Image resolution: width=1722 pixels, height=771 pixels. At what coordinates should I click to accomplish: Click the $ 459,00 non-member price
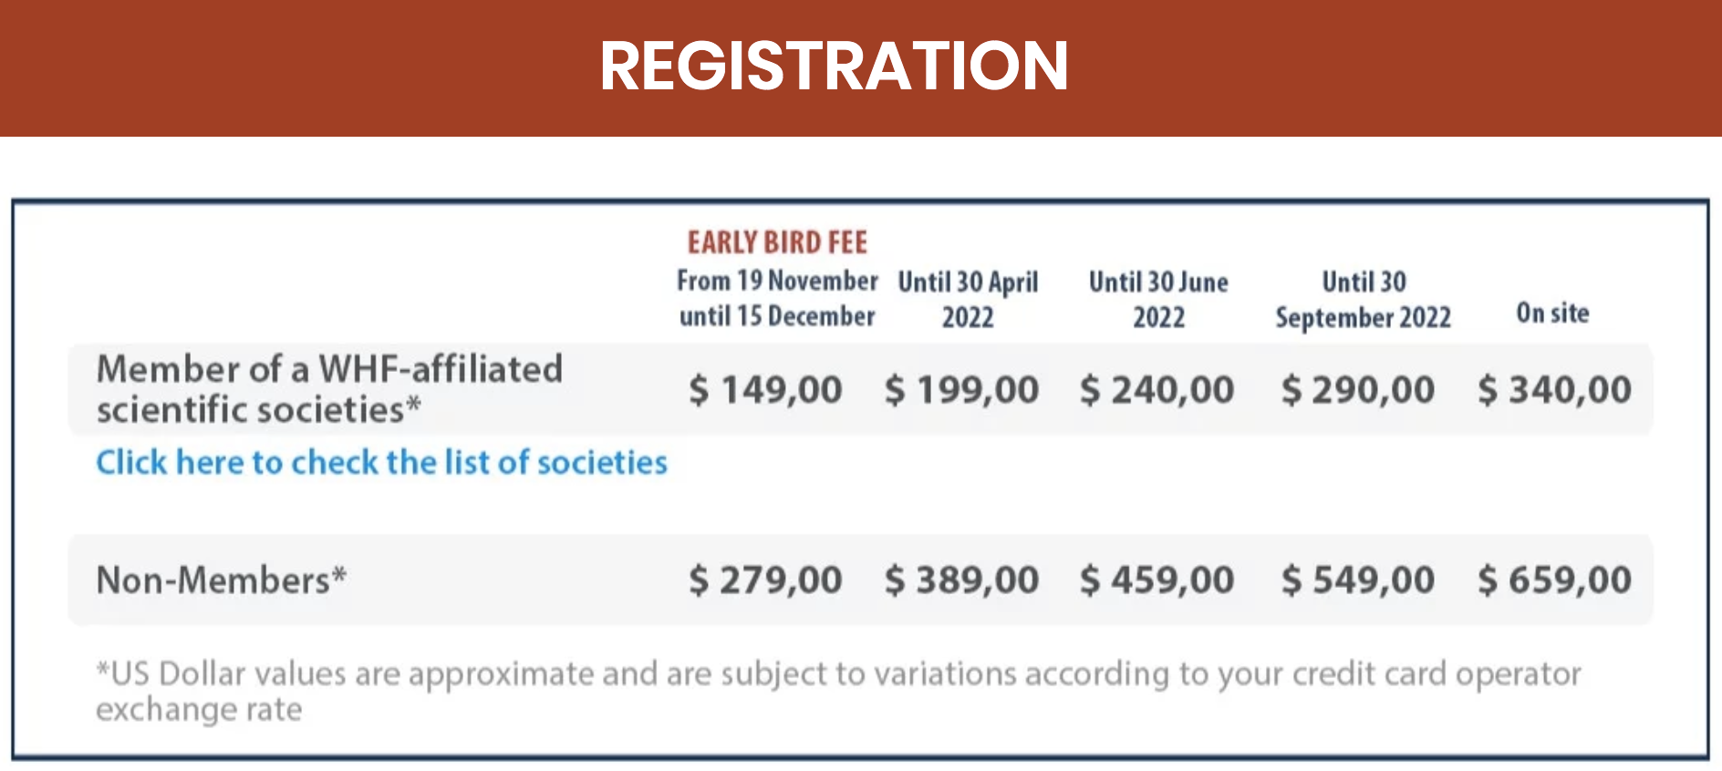[1157, 580]
